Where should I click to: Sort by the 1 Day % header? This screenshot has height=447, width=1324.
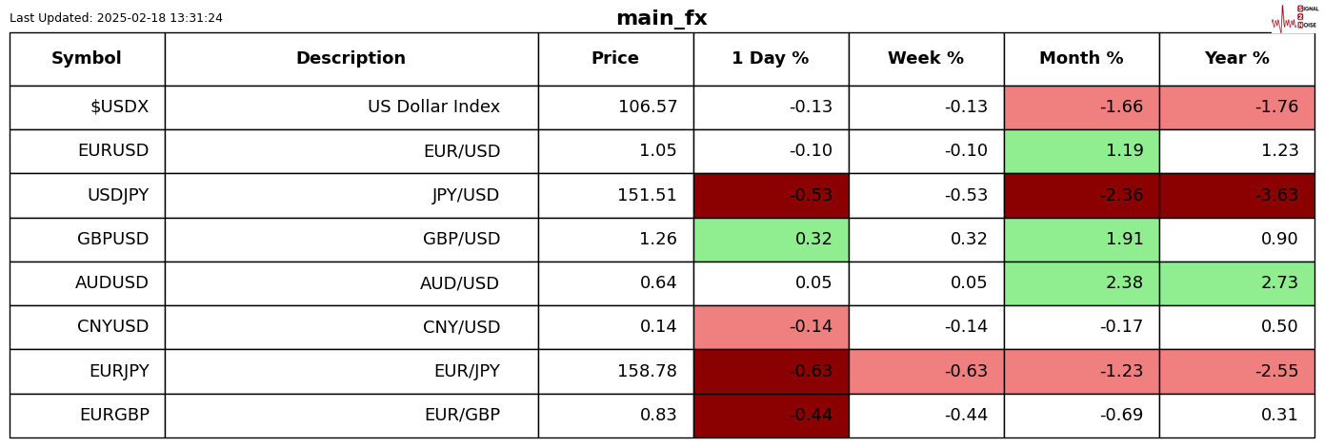(x=771, y=59)
